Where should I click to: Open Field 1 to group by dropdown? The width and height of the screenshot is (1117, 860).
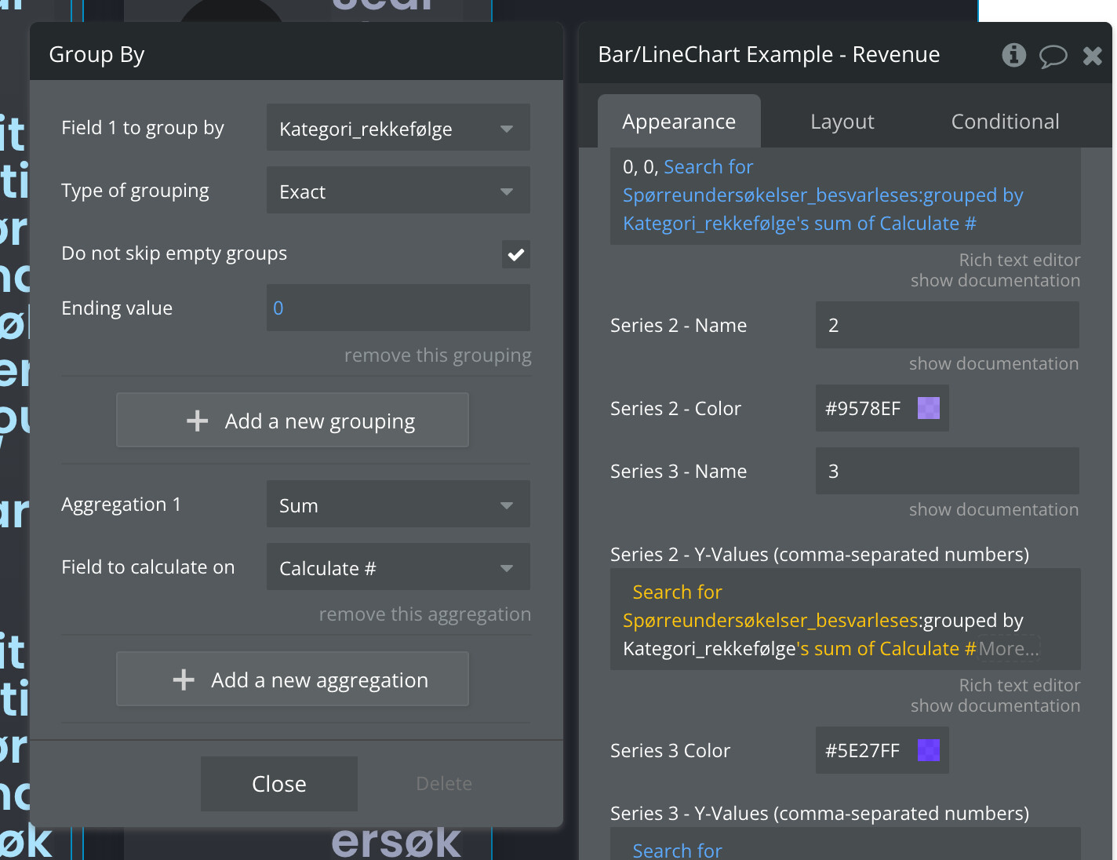click(x=398, y=128)
